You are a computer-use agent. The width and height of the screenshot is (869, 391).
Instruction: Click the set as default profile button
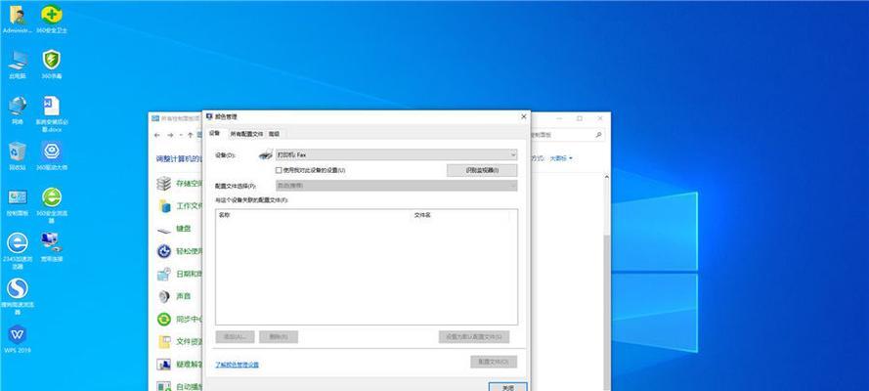coord(474,336)
